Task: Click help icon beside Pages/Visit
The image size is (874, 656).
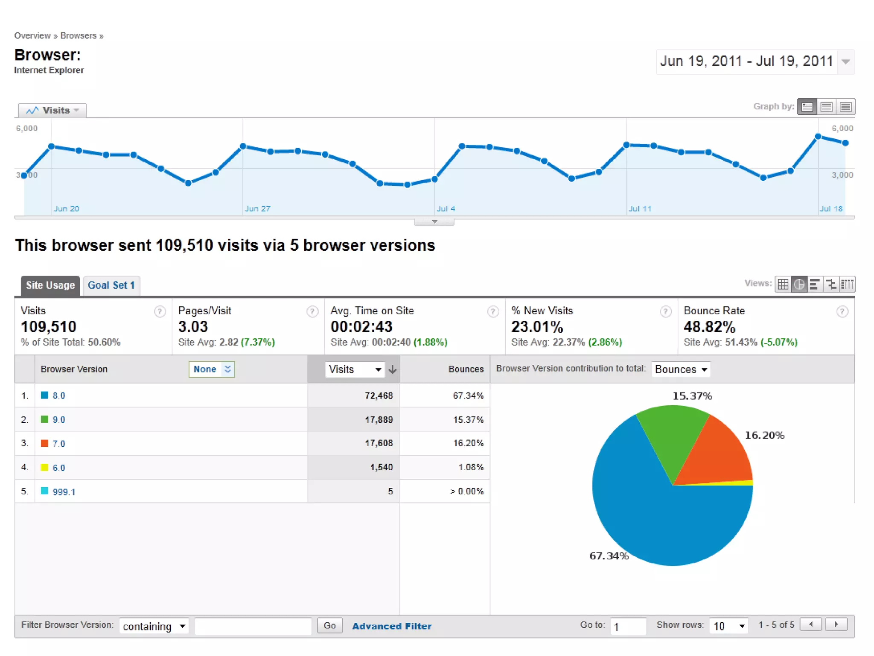Action: click(312, 312)
